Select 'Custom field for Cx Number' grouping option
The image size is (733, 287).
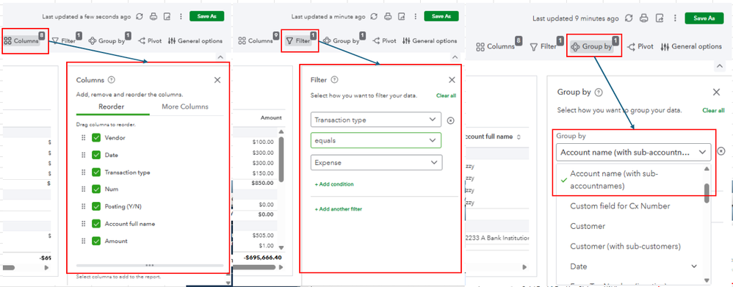pos(620,206)
